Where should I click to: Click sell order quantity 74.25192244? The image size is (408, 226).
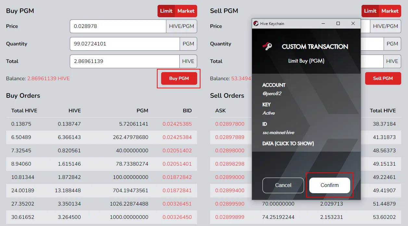pyautogui.click(x=278, y=217)
